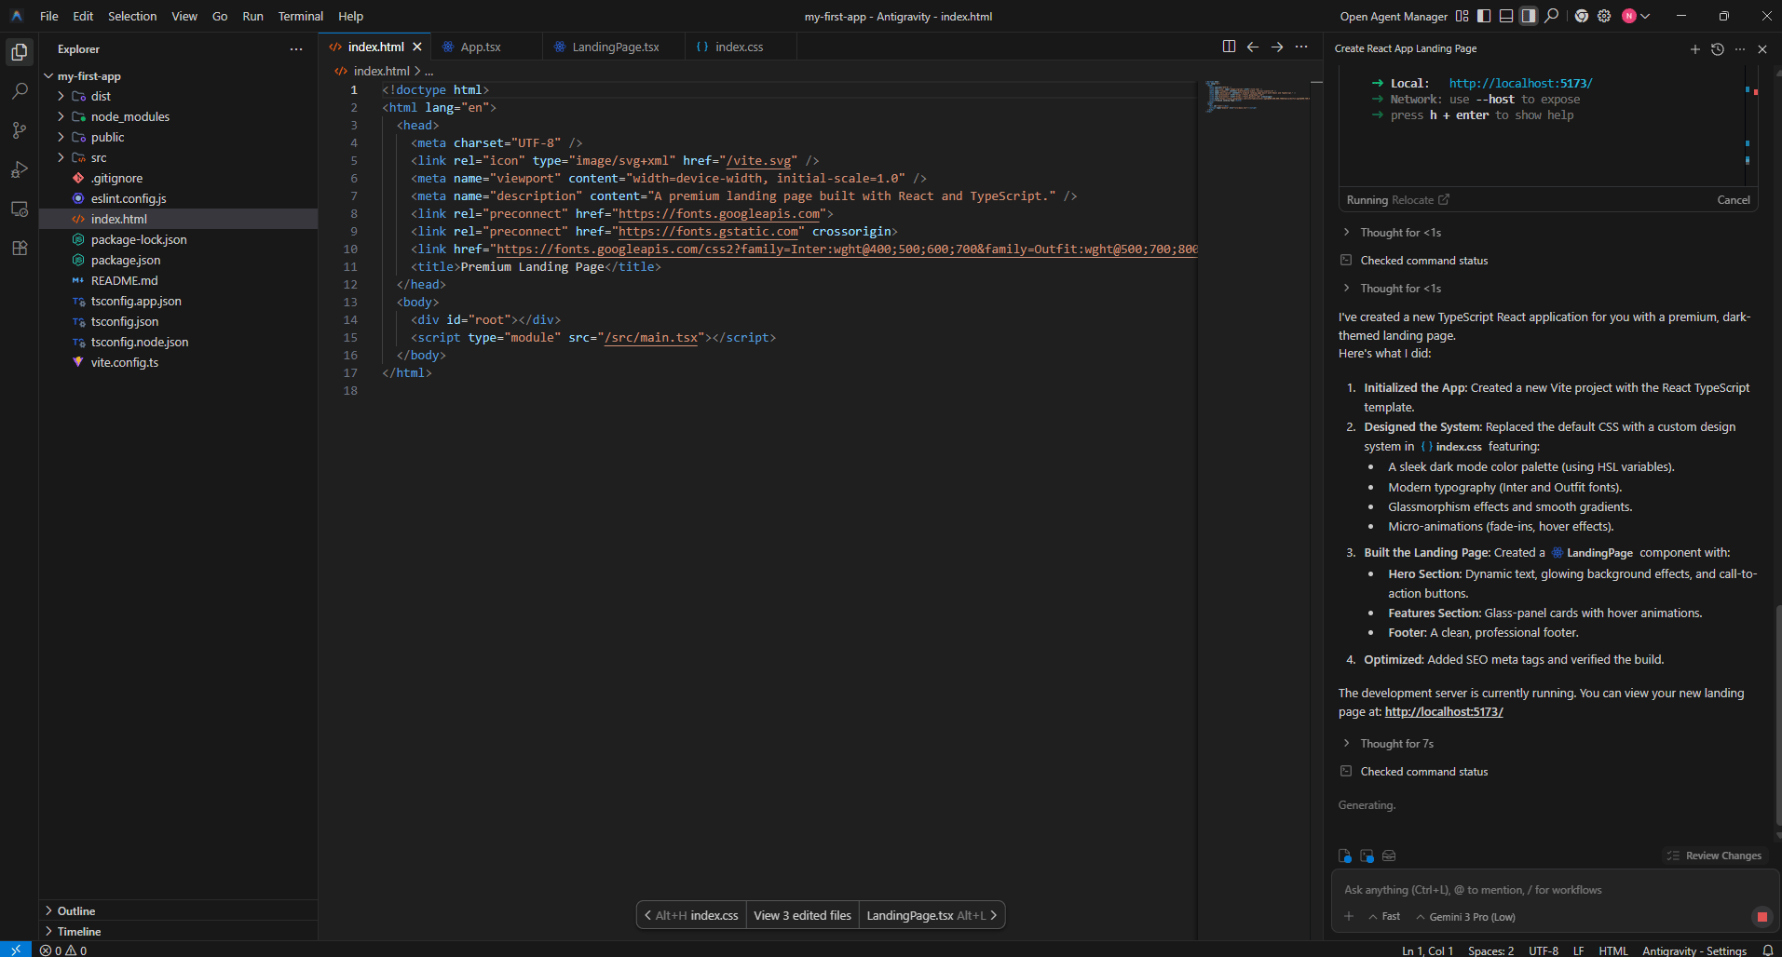
Task: Open the Chrome browser icon in title bar
Action: (x=1581, y=16)
